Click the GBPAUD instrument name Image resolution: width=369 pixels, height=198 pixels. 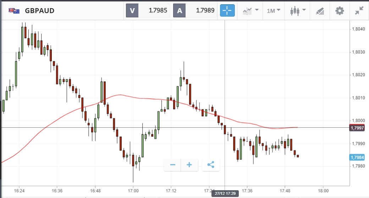pos(39,11)
